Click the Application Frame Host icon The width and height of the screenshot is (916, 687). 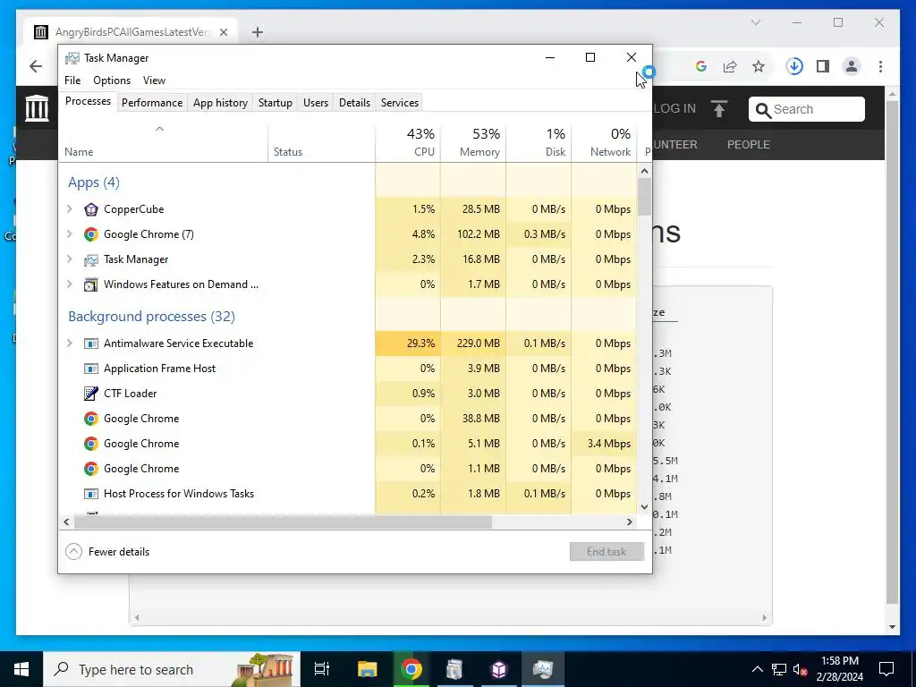click(x=90, y=369)
